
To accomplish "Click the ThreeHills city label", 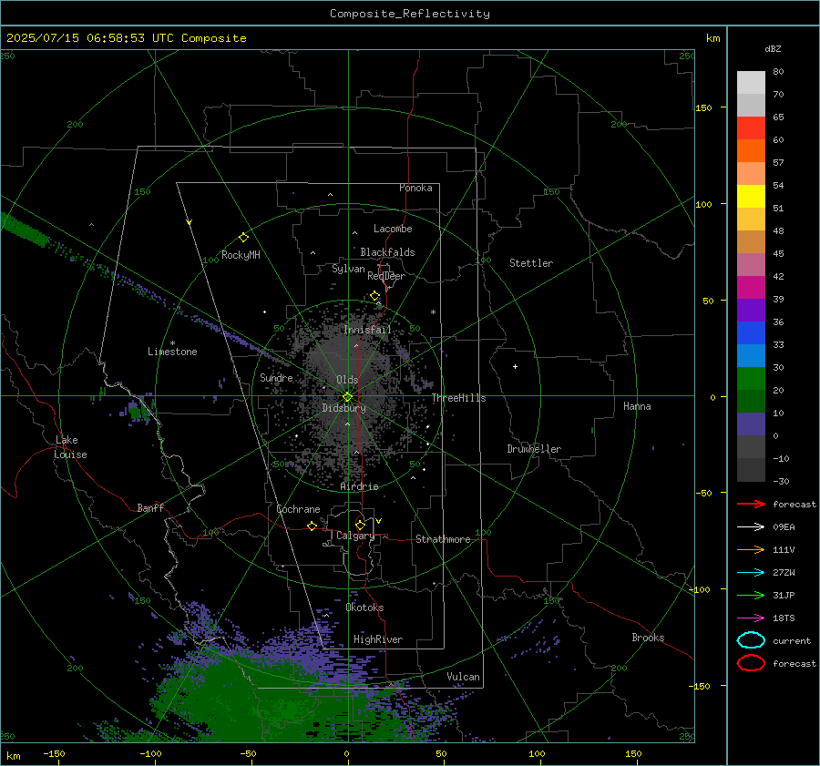I will (458, 398).
